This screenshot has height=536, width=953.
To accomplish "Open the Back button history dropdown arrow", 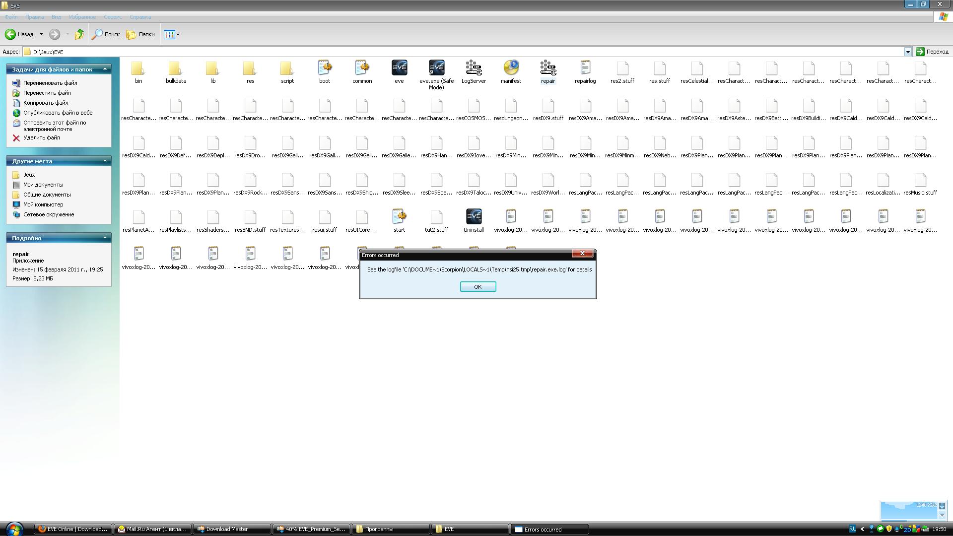I will click(x=41, y=34).
